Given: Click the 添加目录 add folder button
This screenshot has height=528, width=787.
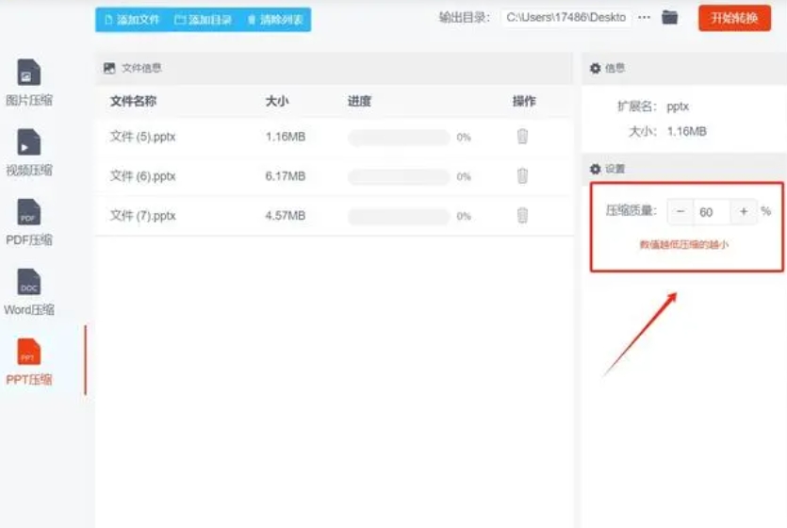Looking at the screenshot, I should tap(203, 20).
